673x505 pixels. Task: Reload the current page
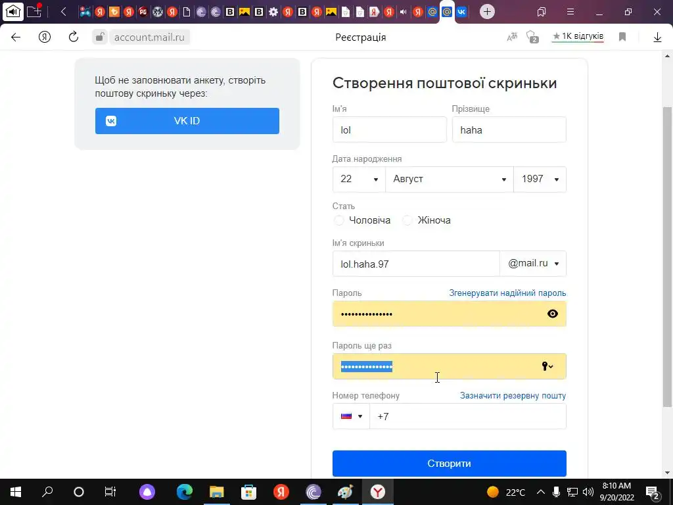coord(74,37)
